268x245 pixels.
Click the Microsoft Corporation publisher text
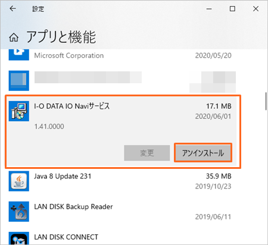click(x=69, y=55)
